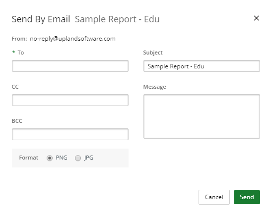Image resolution: width=273 pixels, height=217 pixels.
Task: Click the JPG text label
Action: click(89, 158)
